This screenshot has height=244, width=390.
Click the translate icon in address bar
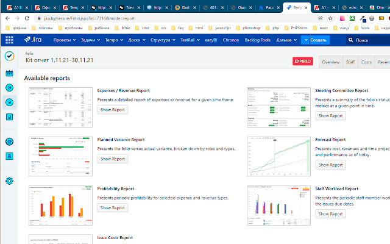(x=321, y=18)
